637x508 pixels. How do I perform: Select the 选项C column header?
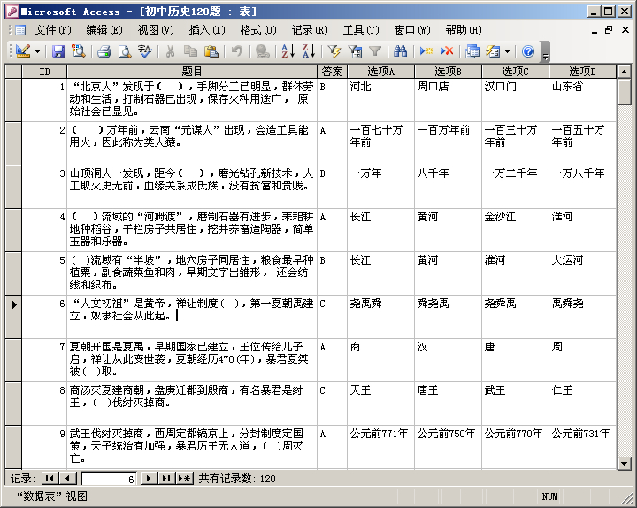515,72
